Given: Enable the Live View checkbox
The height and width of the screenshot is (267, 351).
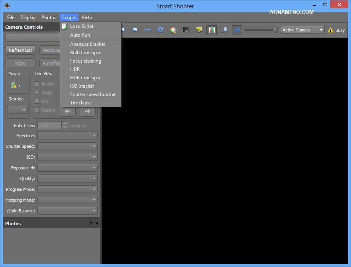Looking at the screenshot, I should [x=37, y=84].
